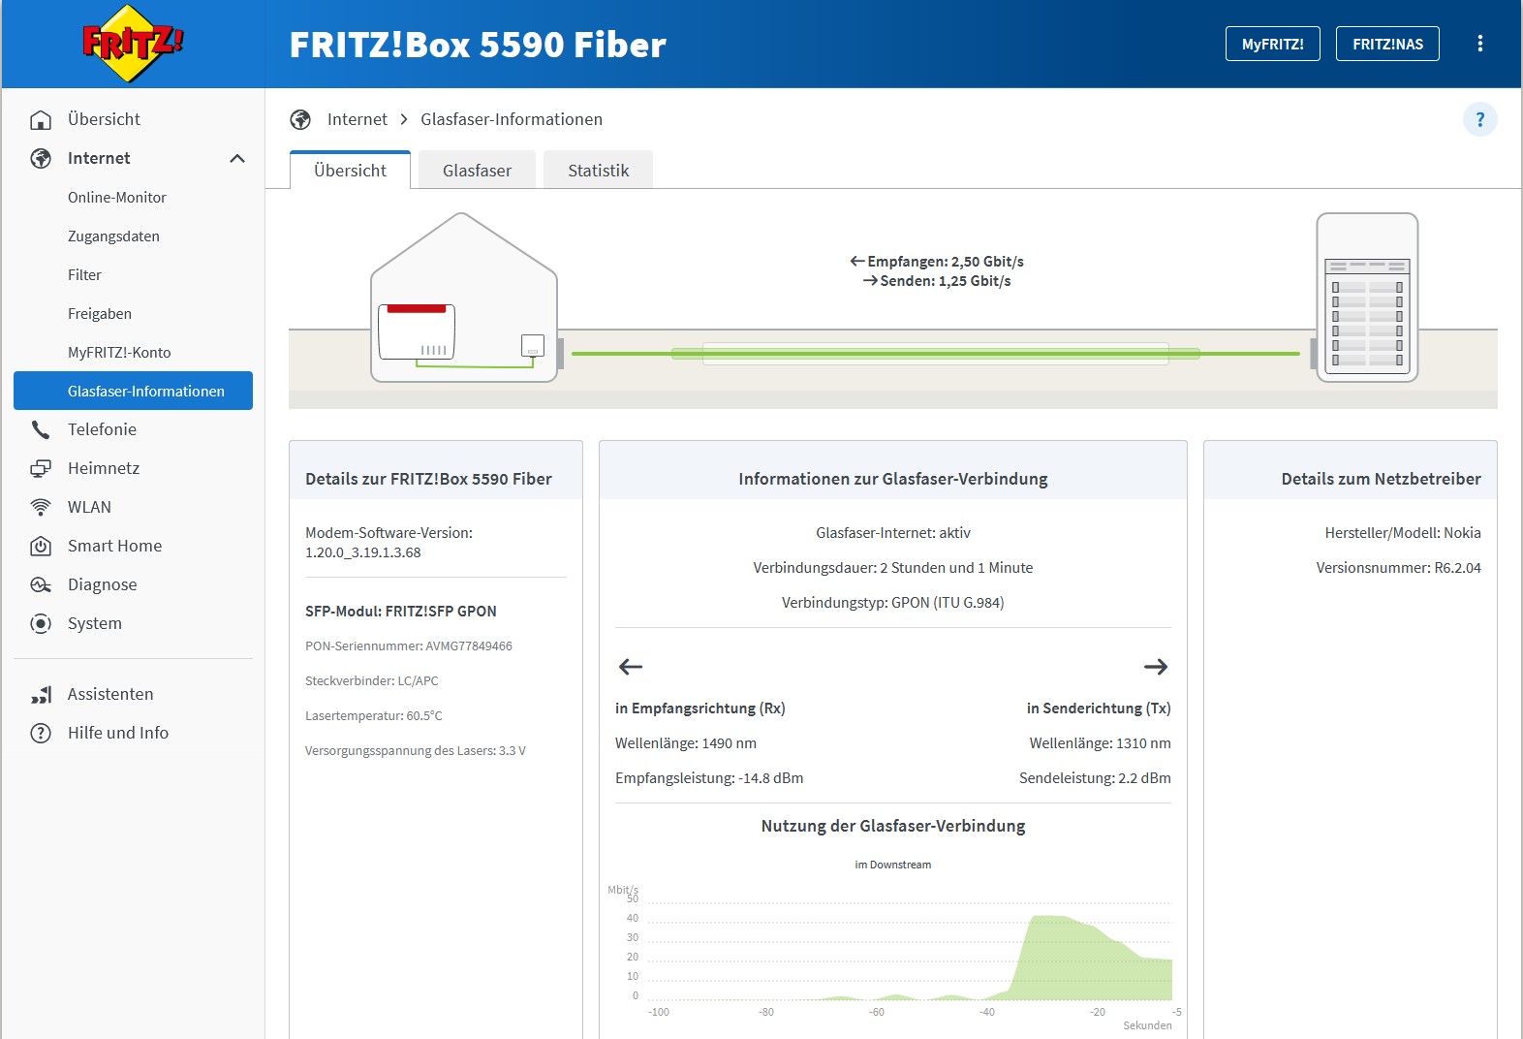The image size is (1523, 1039).
Task: Switch to the Glasfaser tab
Action: click(x=477, y=171)
